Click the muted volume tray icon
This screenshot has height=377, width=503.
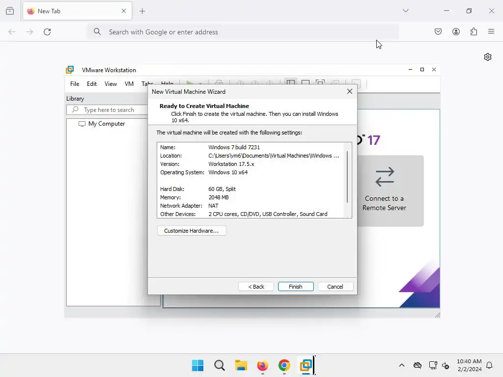446,365
